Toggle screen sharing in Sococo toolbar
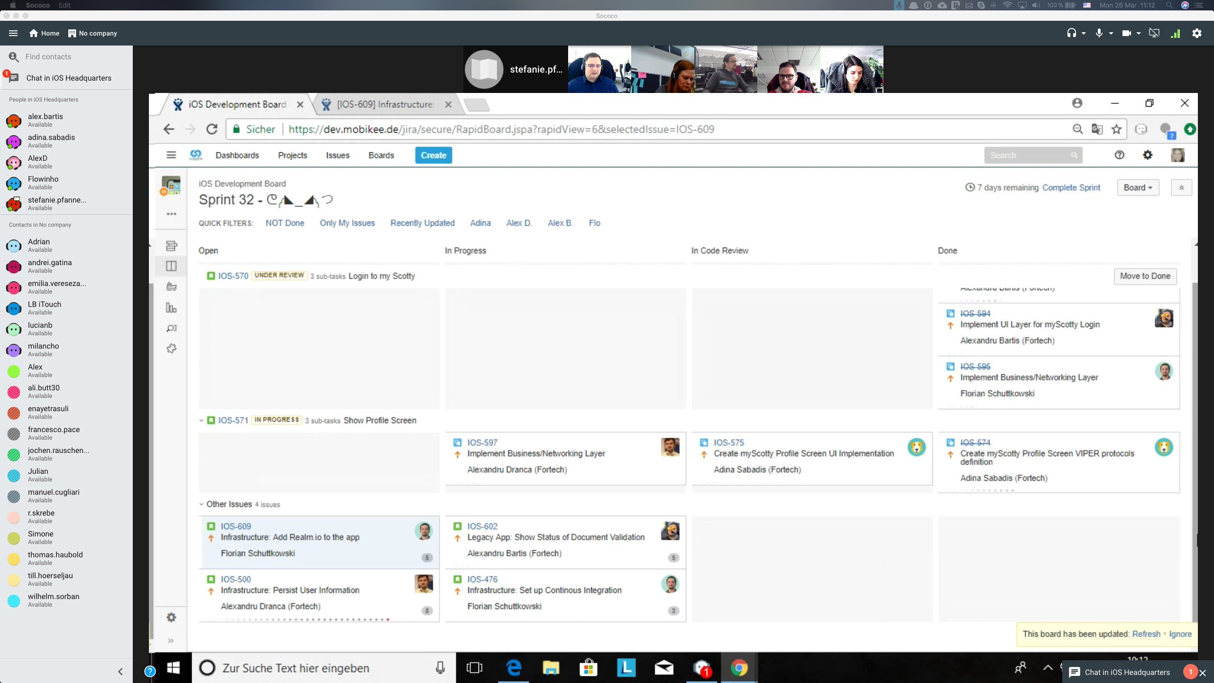Viewport: 1214px width, 683px height. (x=1154, y=33)
